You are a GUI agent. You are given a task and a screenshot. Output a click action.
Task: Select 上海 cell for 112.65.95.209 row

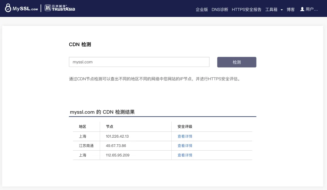point(82,155)
